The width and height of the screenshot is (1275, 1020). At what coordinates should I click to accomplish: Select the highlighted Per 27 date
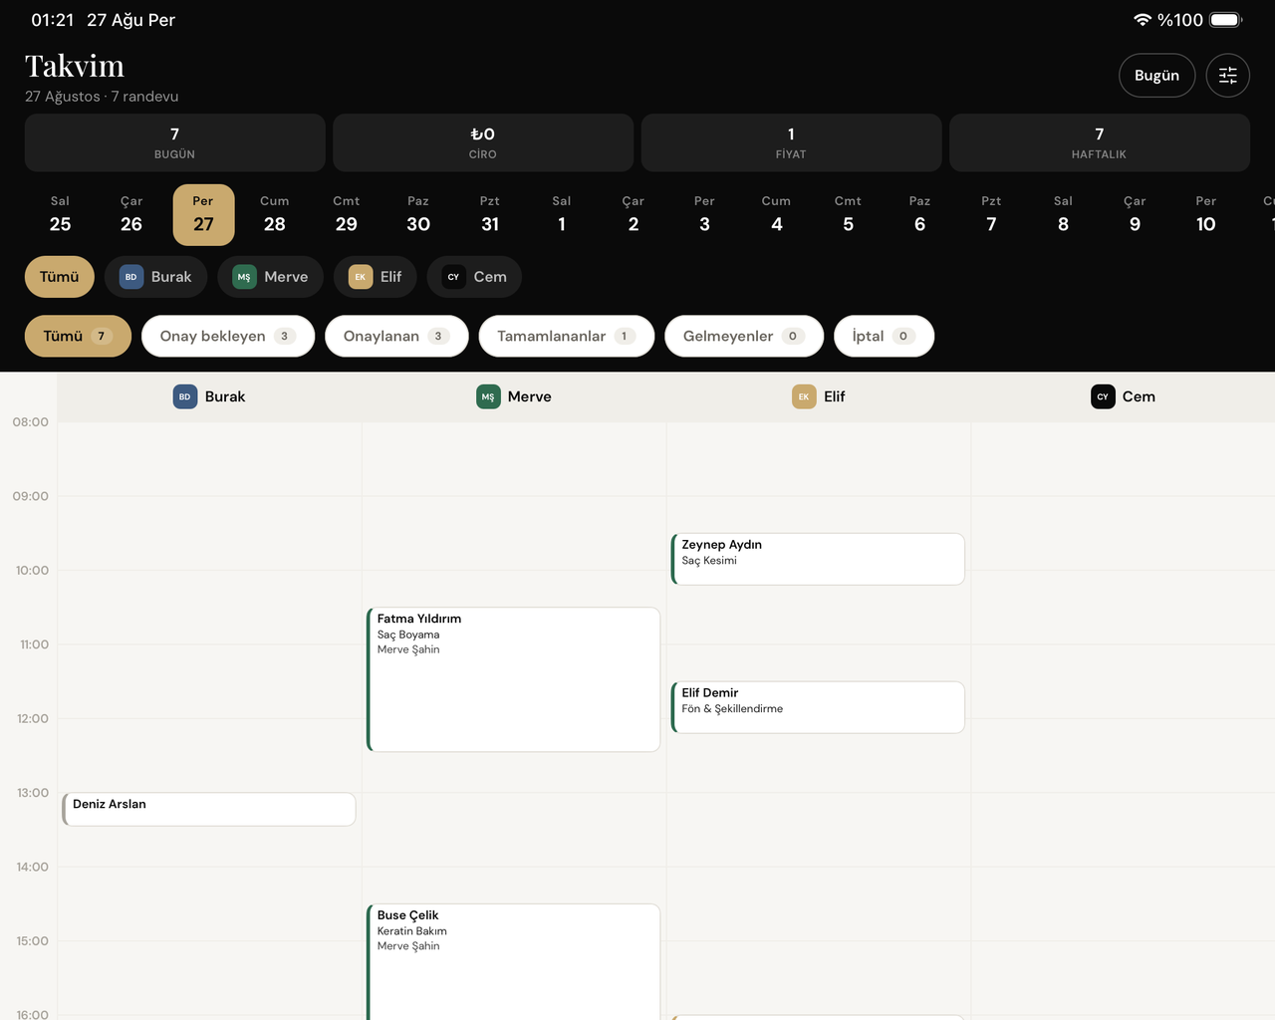[x=203, y=215]
